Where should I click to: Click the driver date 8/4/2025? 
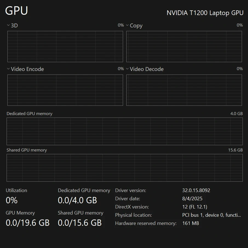tap(192, 199)
